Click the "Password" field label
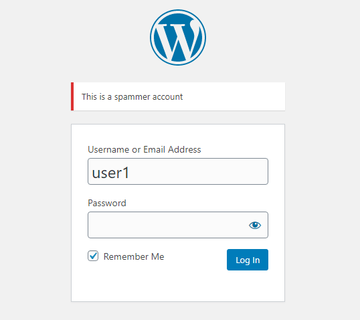 107,203
